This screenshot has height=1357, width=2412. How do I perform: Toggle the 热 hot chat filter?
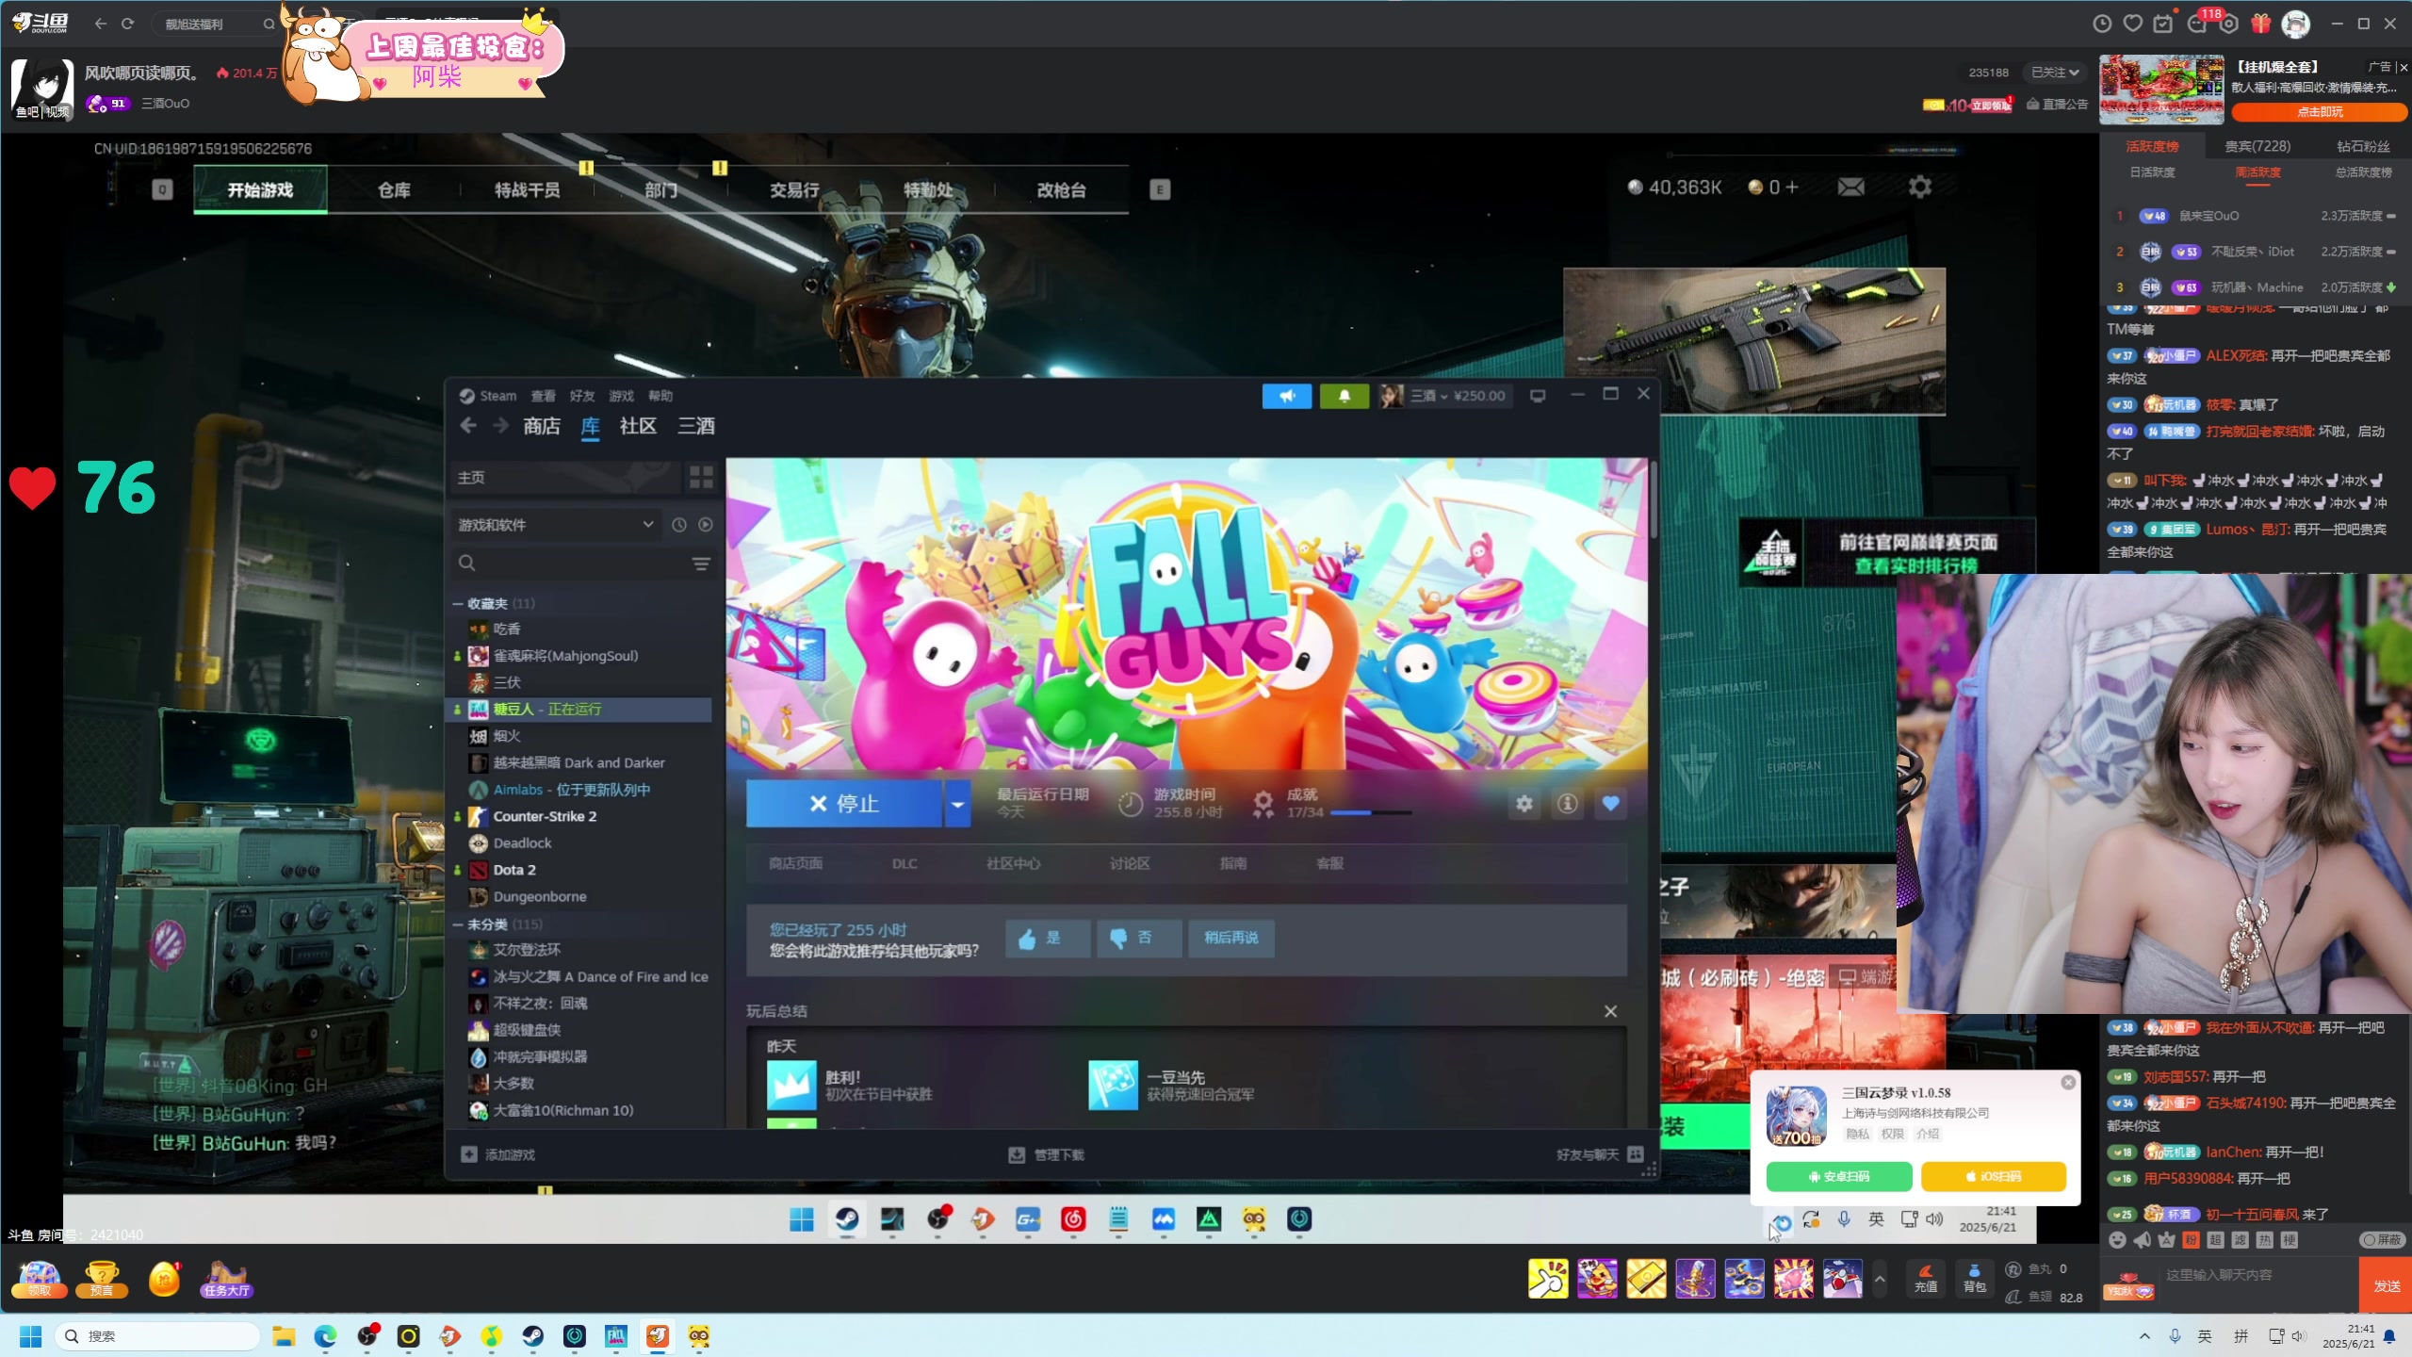(2264, 1240)
